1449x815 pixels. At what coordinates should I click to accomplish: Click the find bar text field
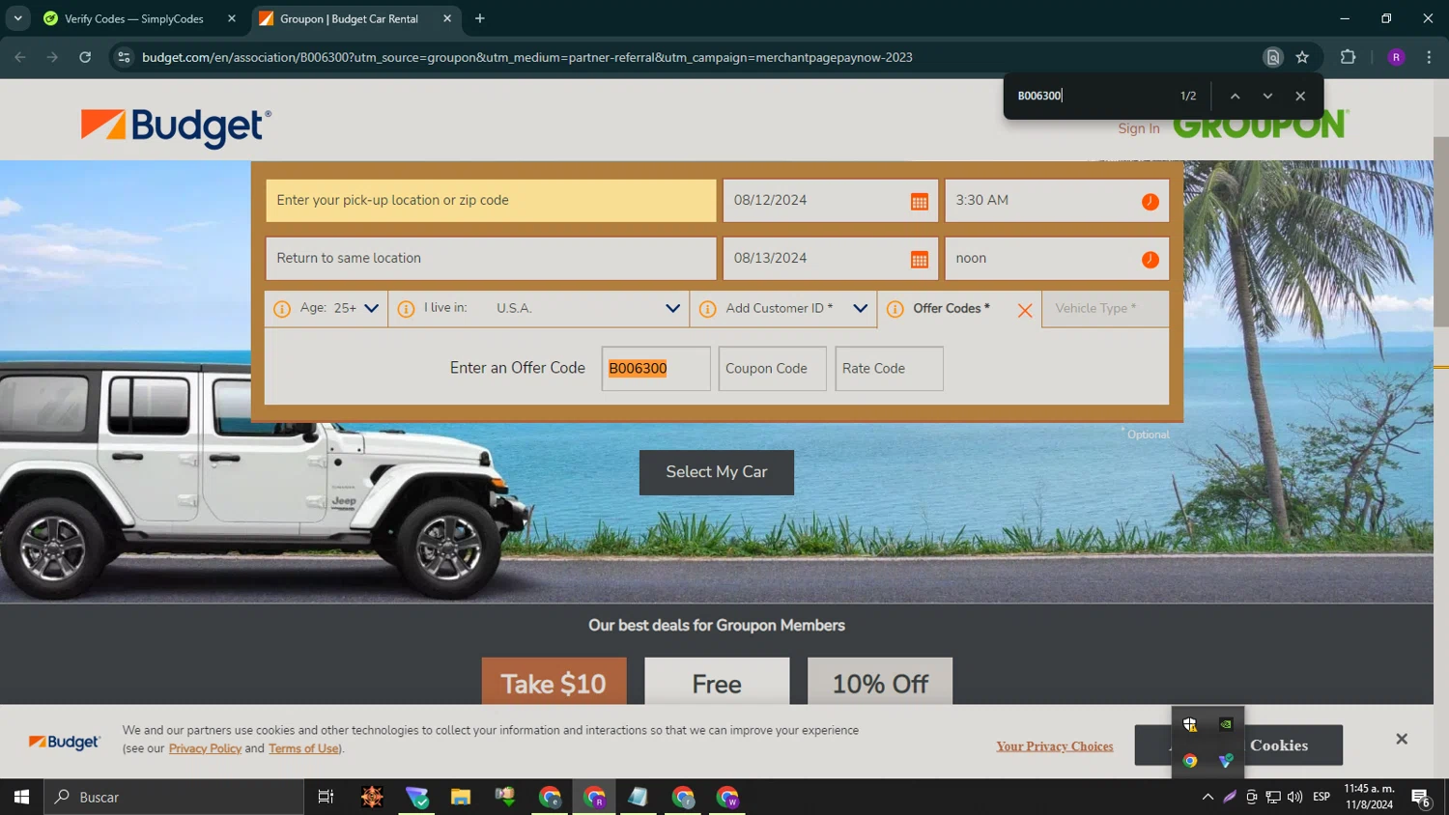click(x=1090, y=96)
